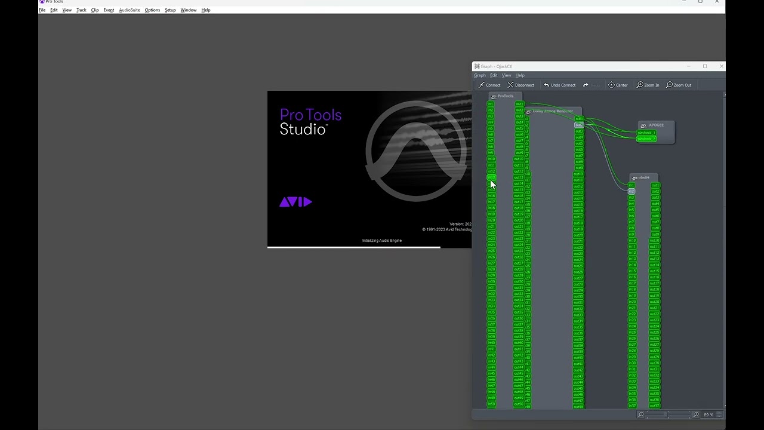This screenshot has width=764, height=430.
Task: Select the out1 port on Dolby Atmos Renderer
Action: (x=578, y=119)
